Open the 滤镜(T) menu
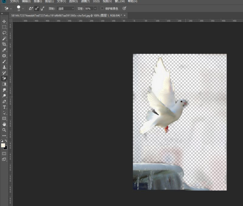Screen dimensions: 243x206 (85, 2)
